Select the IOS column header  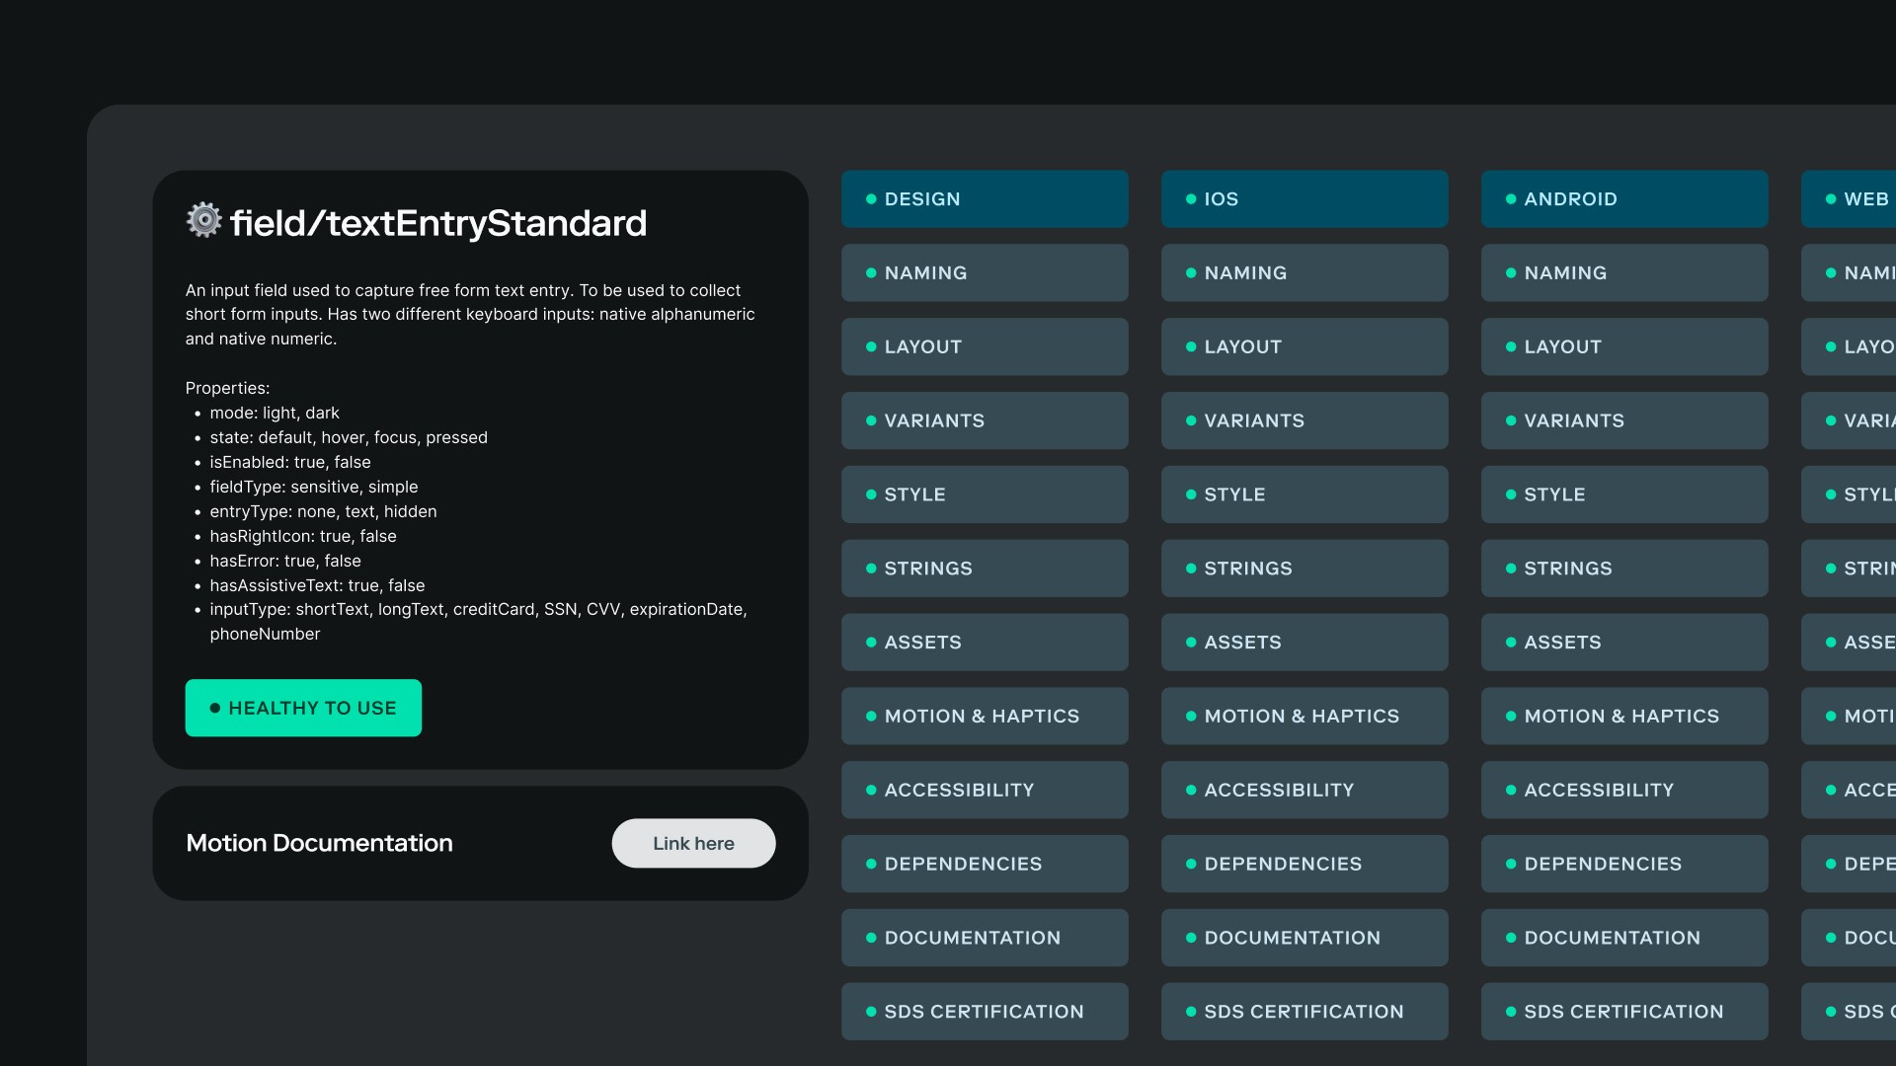point(1304,199)
